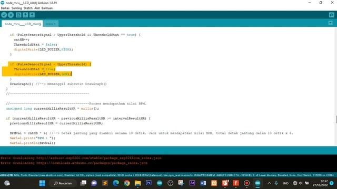Save the sketch with Save icon
The image size is (337, 189).
click(32, 15)
